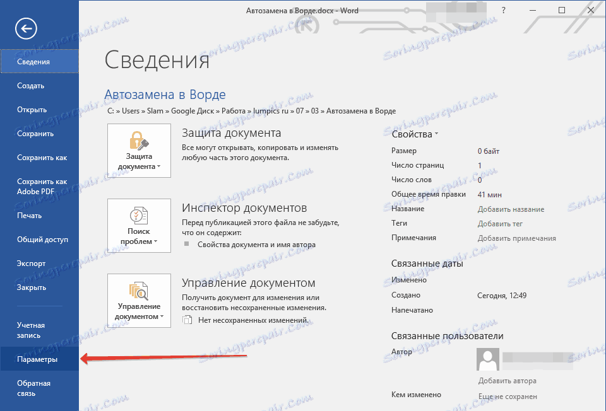Image resolution: width=606 pixels, height=411 pixels.
Task: Open the Protect Document (Защита документа) button
Action: [139, 151]
